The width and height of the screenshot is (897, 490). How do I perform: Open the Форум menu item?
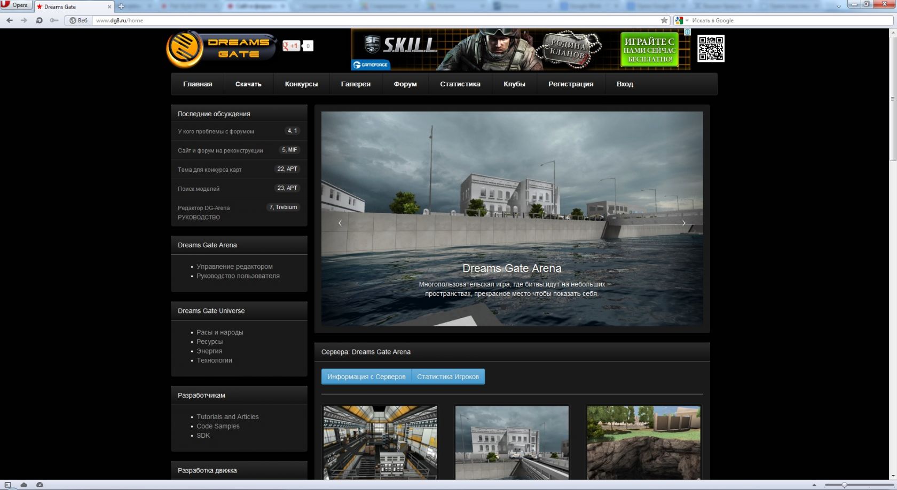(405, 84)
